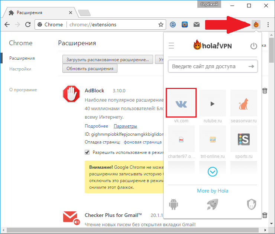Click the Mail.ru @ extension icon
The width and height of the screenshot is (275, 234).
pyautogui.click(x=184, y=24)
